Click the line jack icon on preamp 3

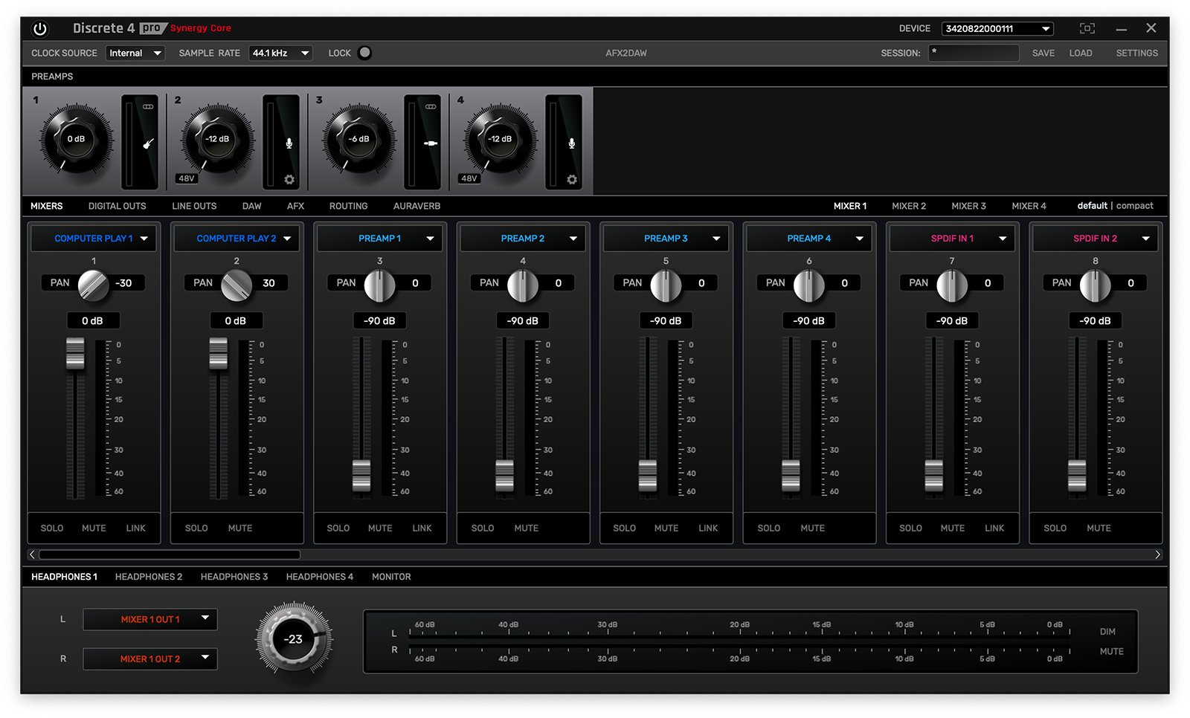pyautogui.click(x=431, y=143)
